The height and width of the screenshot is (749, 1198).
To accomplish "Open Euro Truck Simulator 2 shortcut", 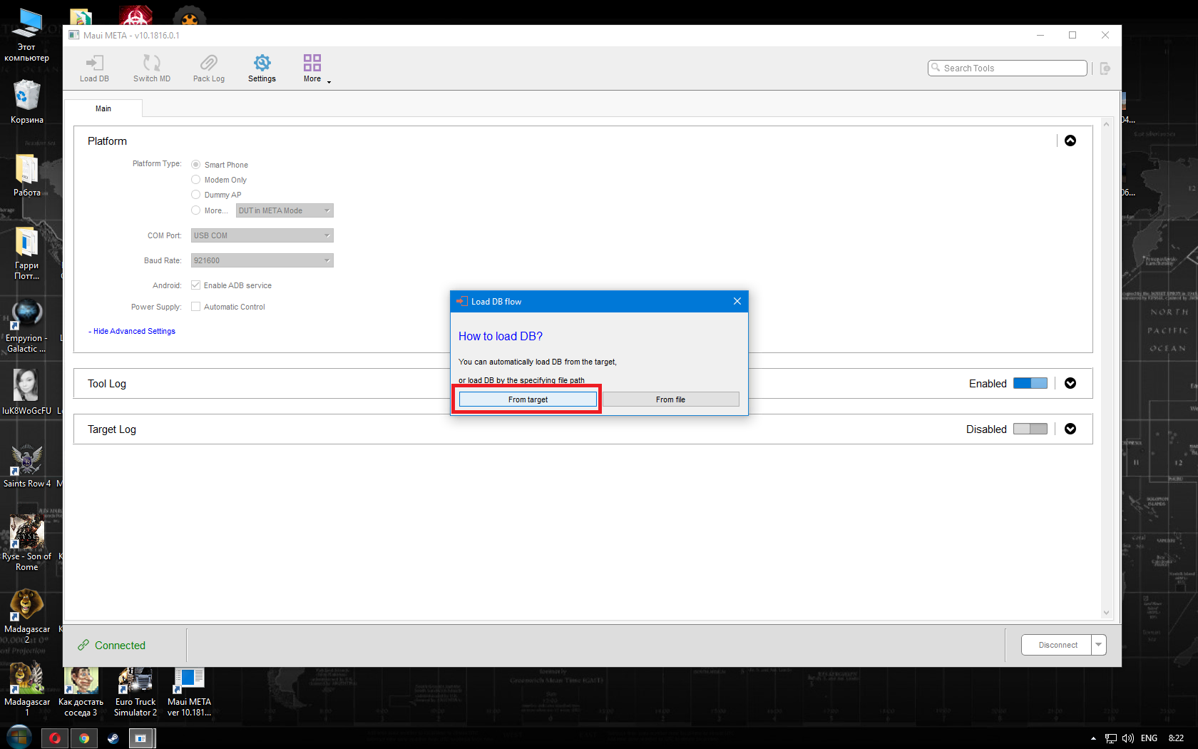I will (x=135, y=692).
